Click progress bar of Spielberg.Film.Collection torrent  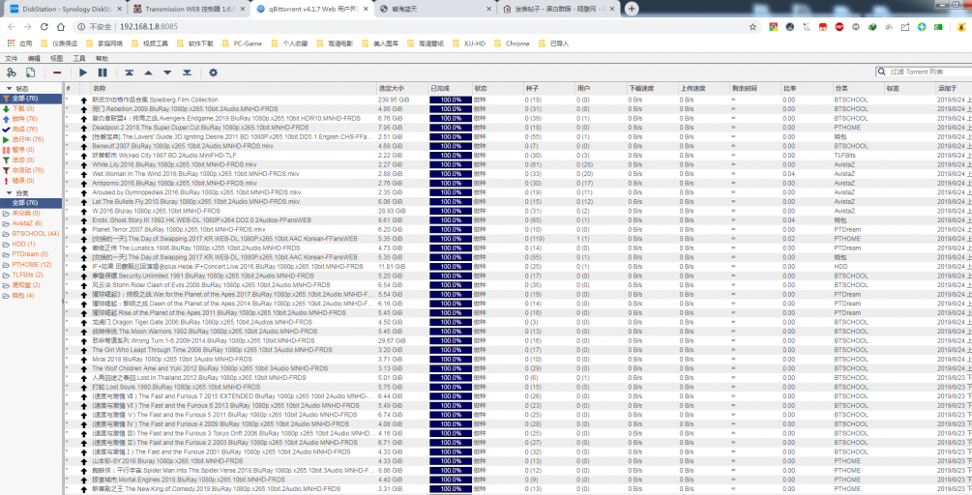coord(450,100)
